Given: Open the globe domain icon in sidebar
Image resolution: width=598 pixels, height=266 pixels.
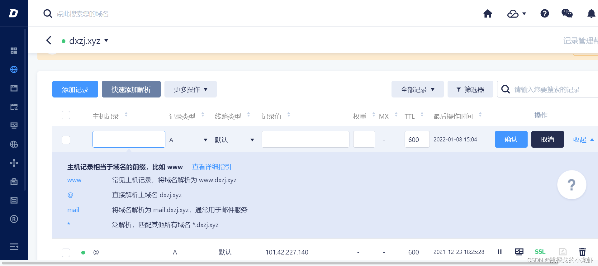Looking at the screenshot, I should point(14,69).
